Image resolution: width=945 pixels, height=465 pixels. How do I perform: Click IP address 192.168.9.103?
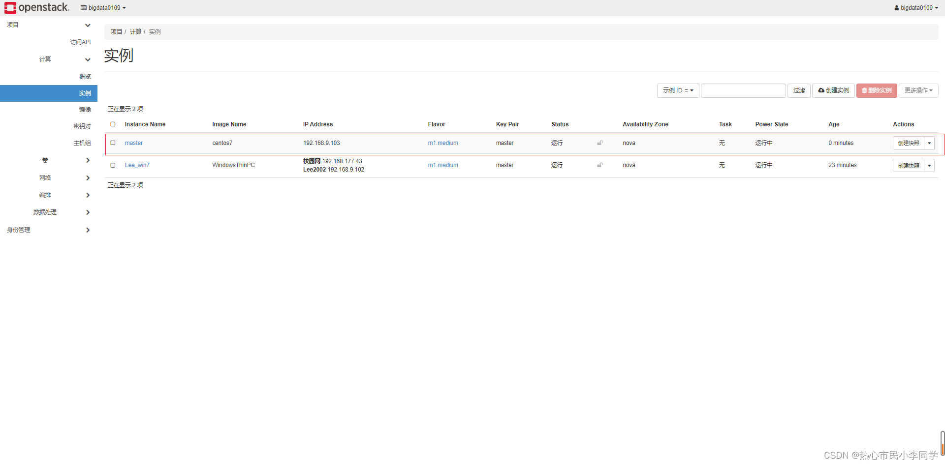[x=321, y=143]
